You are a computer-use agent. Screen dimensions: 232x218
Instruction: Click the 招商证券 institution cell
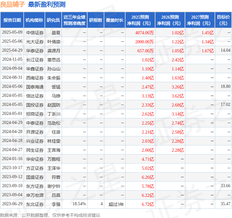tap(35, 114)
